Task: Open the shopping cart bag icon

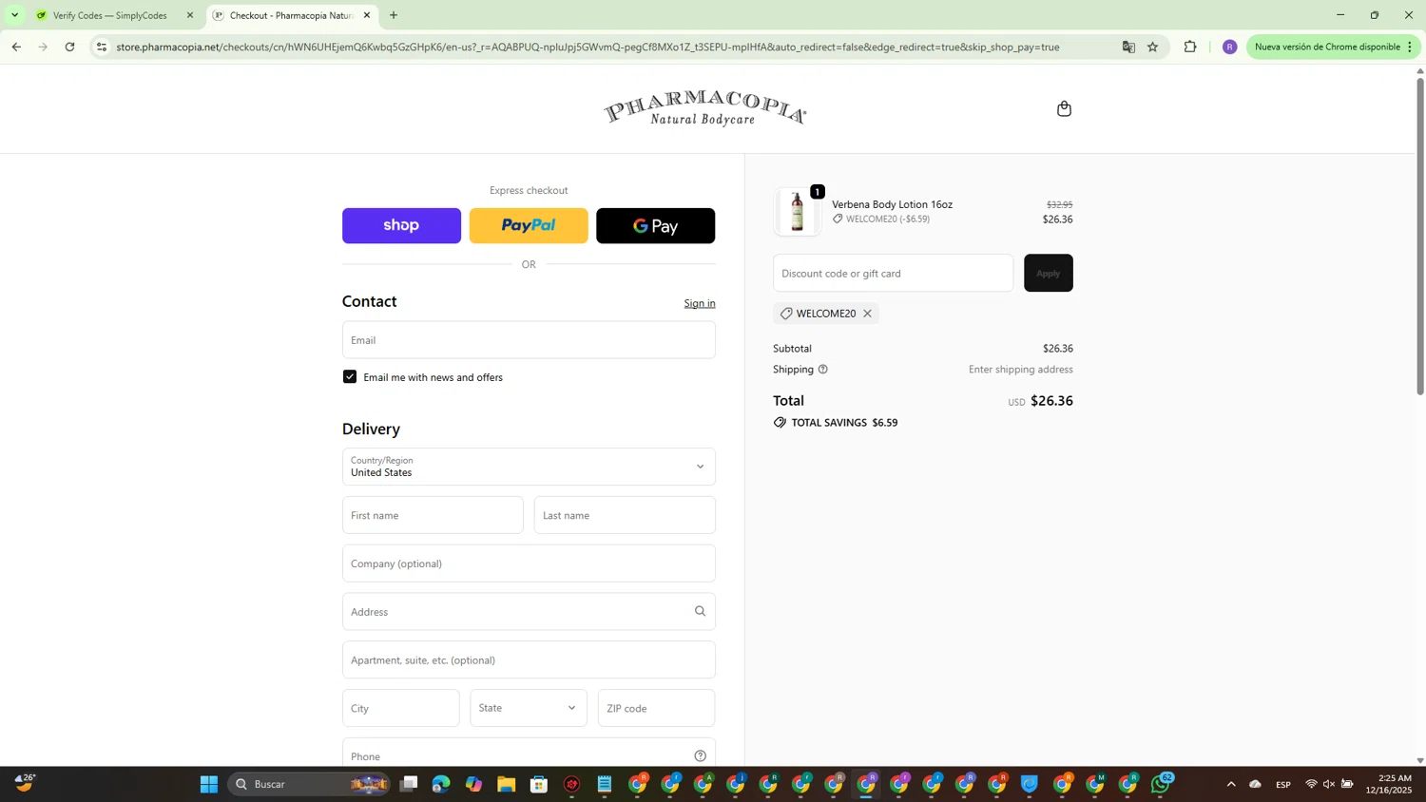Action: [x=1064, y=108]
